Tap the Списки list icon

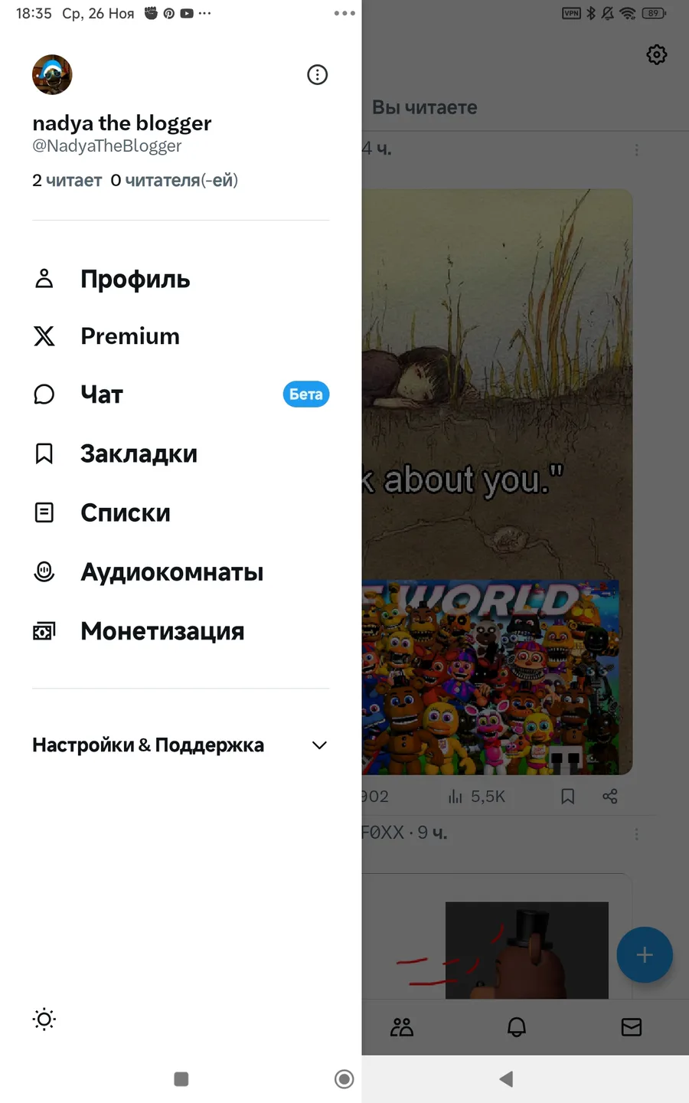click(x=44, y=512)
